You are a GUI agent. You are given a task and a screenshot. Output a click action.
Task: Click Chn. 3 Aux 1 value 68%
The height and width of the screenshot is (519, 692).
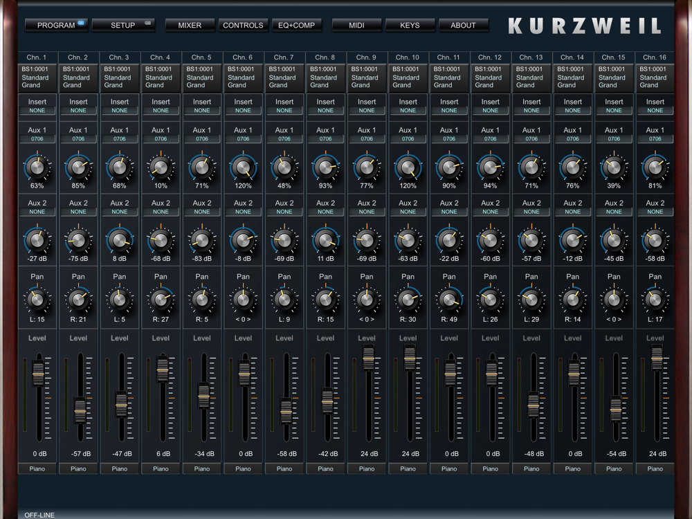coord(120,185)
